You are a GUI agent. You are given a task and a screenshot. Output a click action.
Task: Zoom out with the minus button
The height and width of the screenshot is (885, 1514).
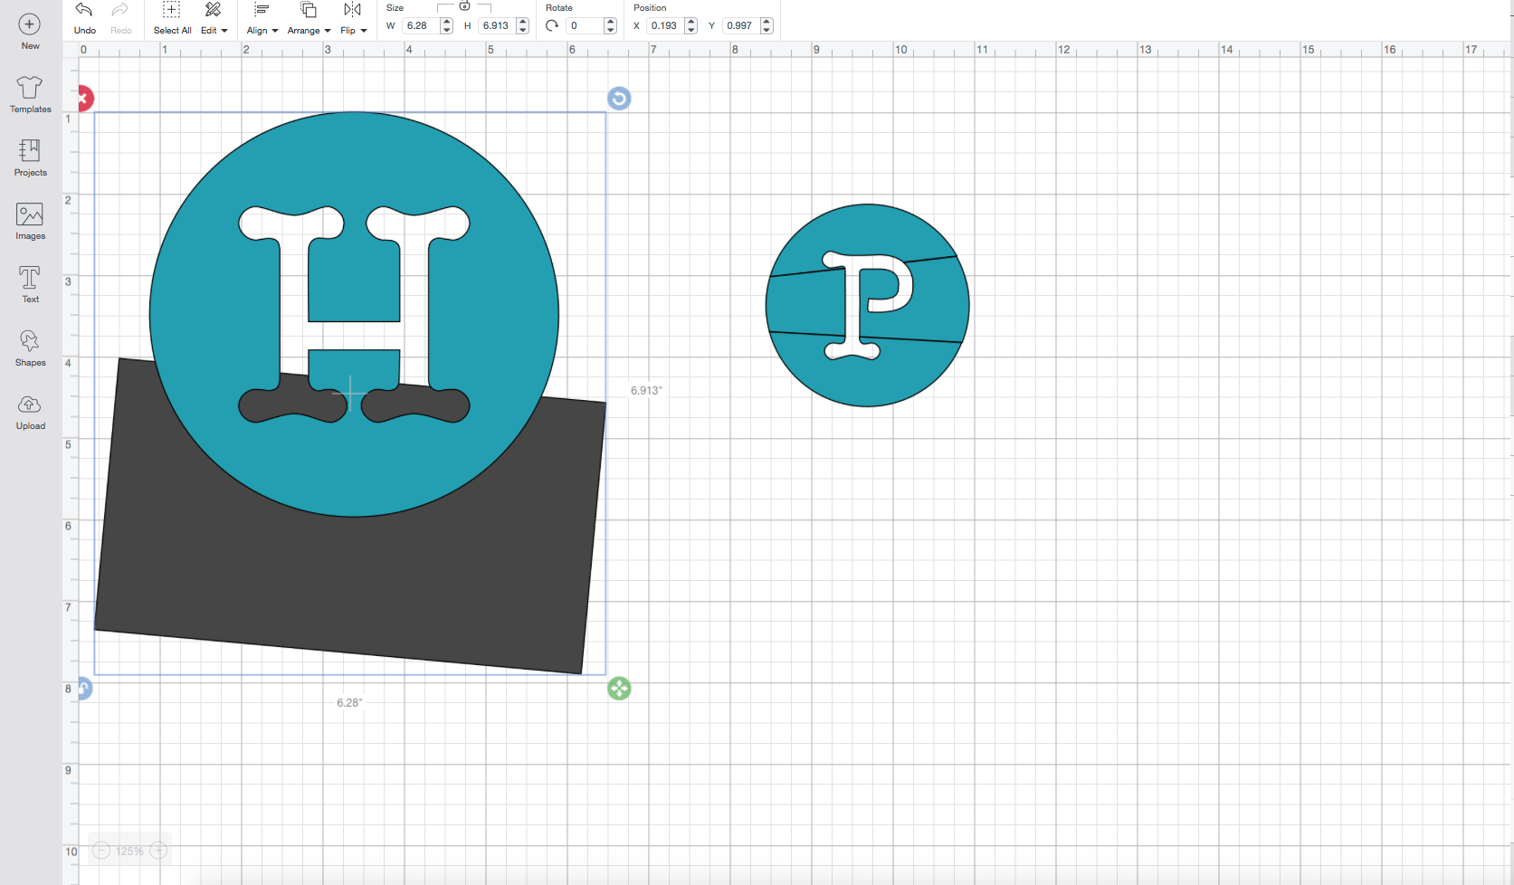coord(101,851)
